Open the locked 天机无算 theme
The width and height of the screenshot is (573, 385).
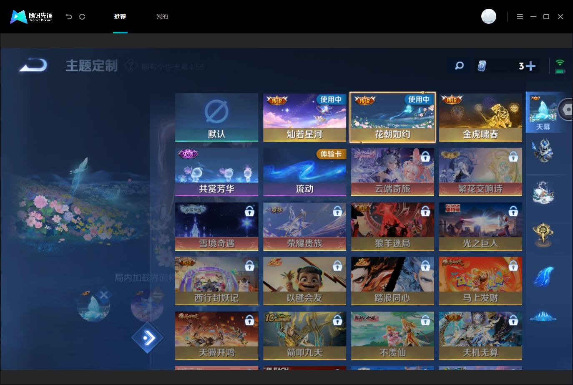click(480, 336)
